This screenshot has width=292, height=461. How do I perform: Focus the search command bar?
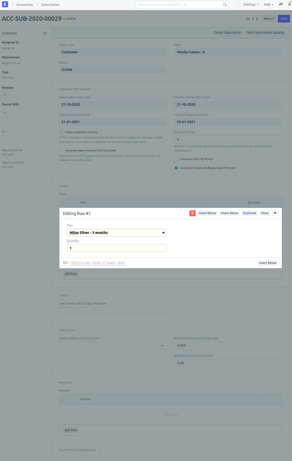coord(182,5)
